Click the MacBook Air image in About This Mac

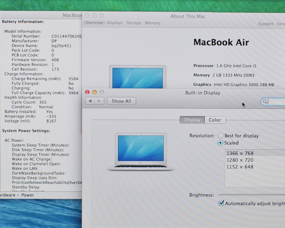138,77
